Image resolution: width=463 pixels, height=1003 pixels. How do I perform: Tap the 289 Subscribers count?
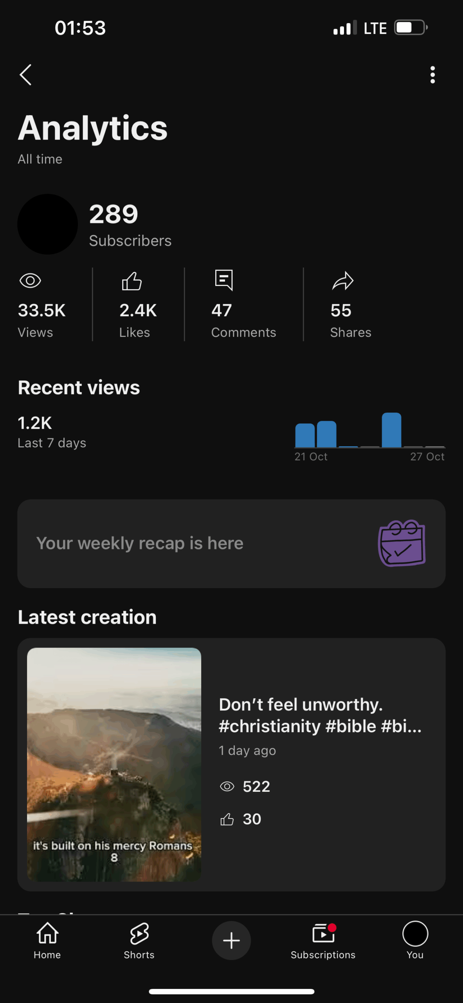pyautogui.click(x=130, y=224)
